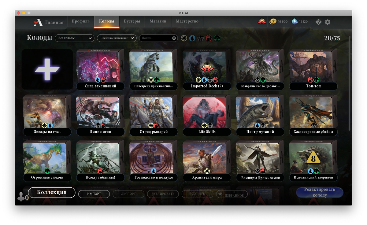Create a new deck with plus tile
Screen dimensions: 367x225
[x=47, y=69]
